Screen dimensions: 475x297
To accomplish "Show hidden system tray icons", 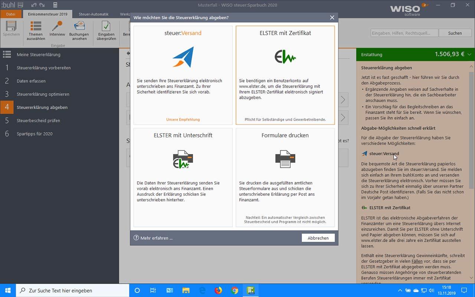I will [x=400, y=290].
